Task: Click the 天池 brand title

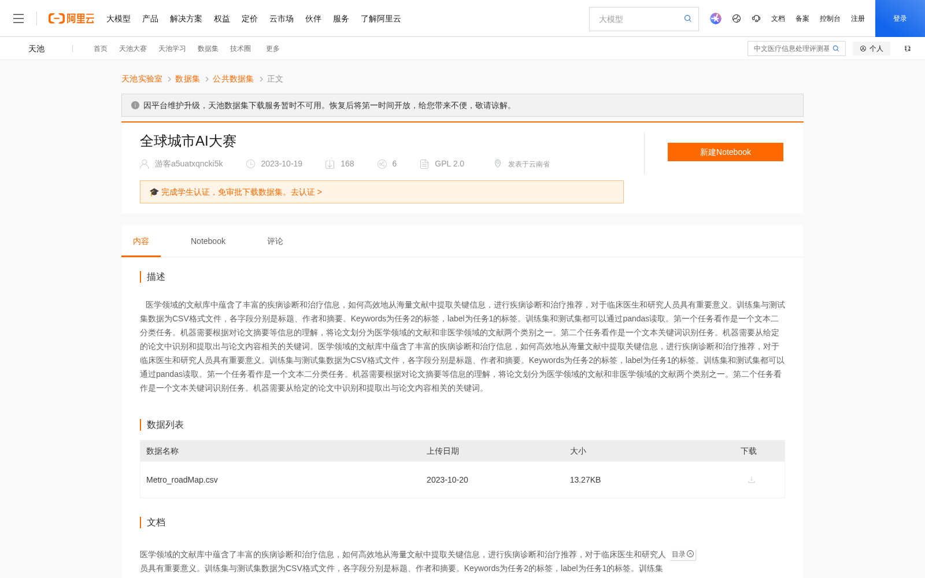Action: (36, 49)
